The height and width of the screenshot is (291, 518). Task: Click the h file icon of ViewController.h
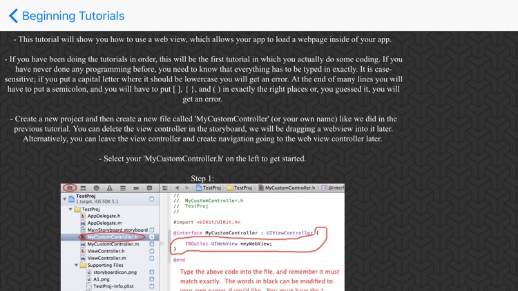(84, 251)
